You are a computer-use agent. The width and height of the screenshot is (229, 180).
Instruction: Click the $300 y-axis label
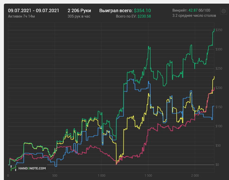point(219,49)
